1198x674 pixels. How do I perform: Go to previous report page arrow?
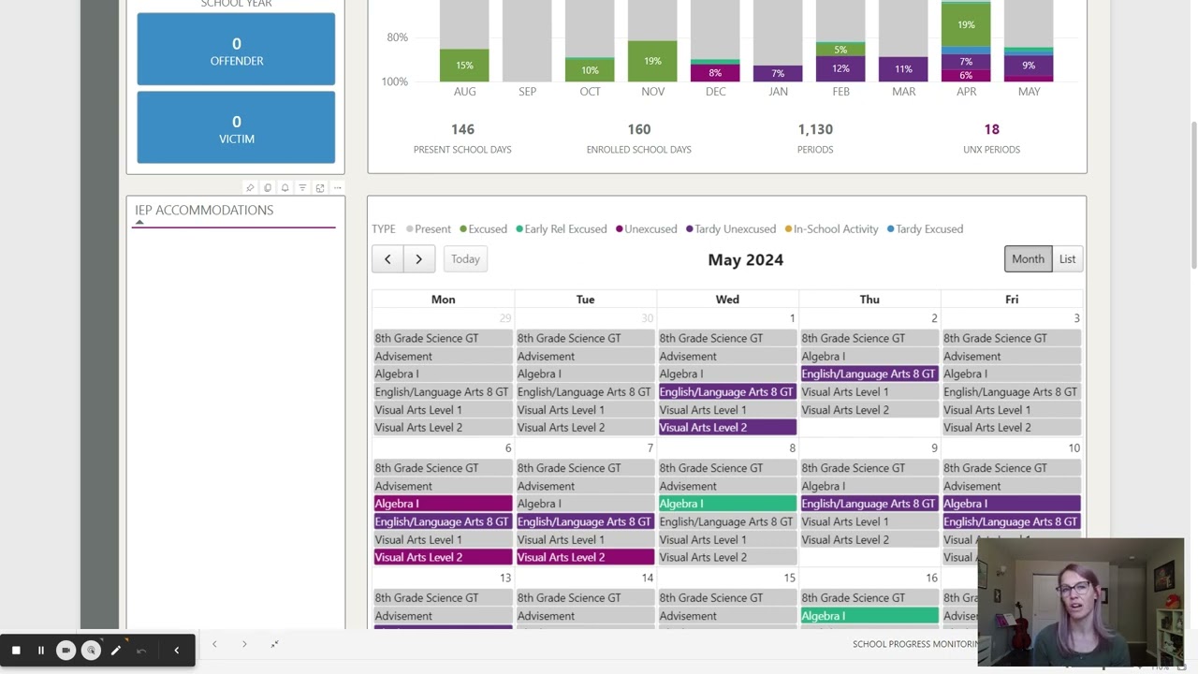click(214, 644)
